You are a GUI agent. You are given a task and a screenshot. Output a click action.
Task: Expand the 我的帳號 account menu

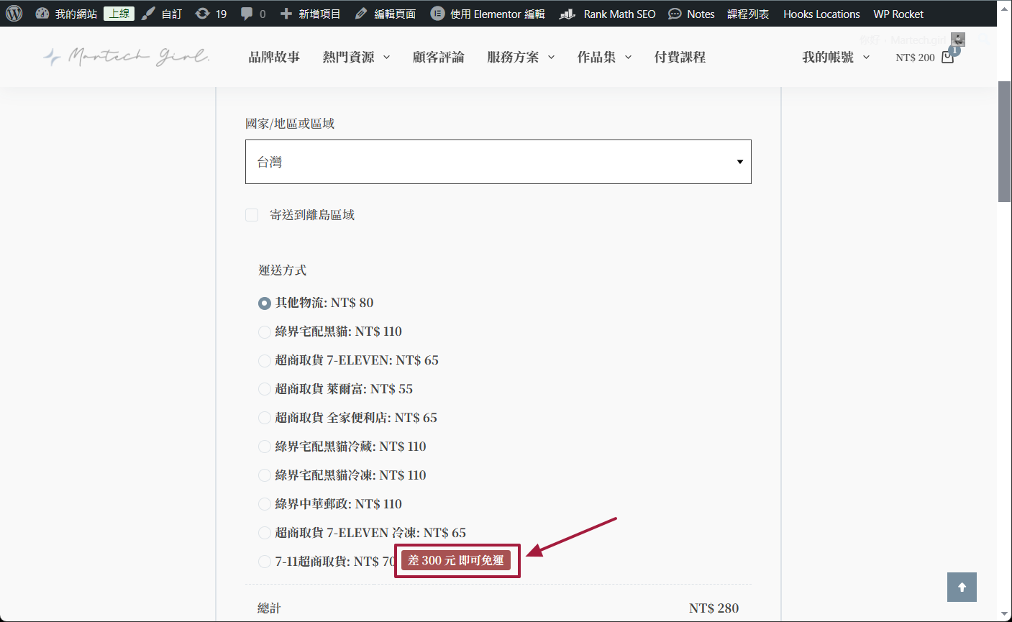pos(835,58)
